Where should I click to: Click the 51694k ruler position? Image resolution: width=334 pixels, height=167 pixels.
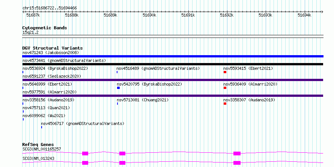click(x=304, y=15)
